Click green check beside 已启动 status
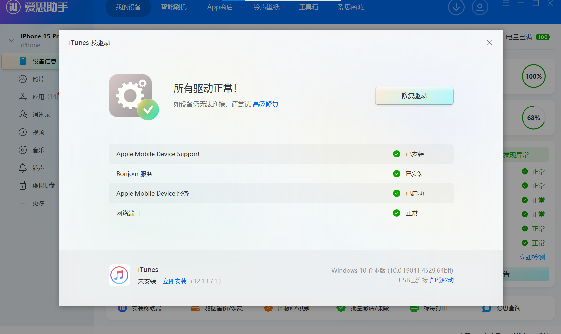The image size is (561, 334). tap(397, 193)
